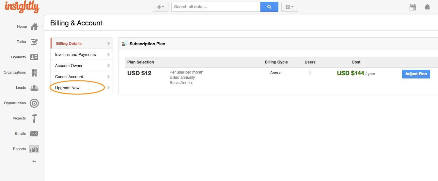The image size is (438, 181).
Task: Open the Contacts card icon
Action: (34, 57)
